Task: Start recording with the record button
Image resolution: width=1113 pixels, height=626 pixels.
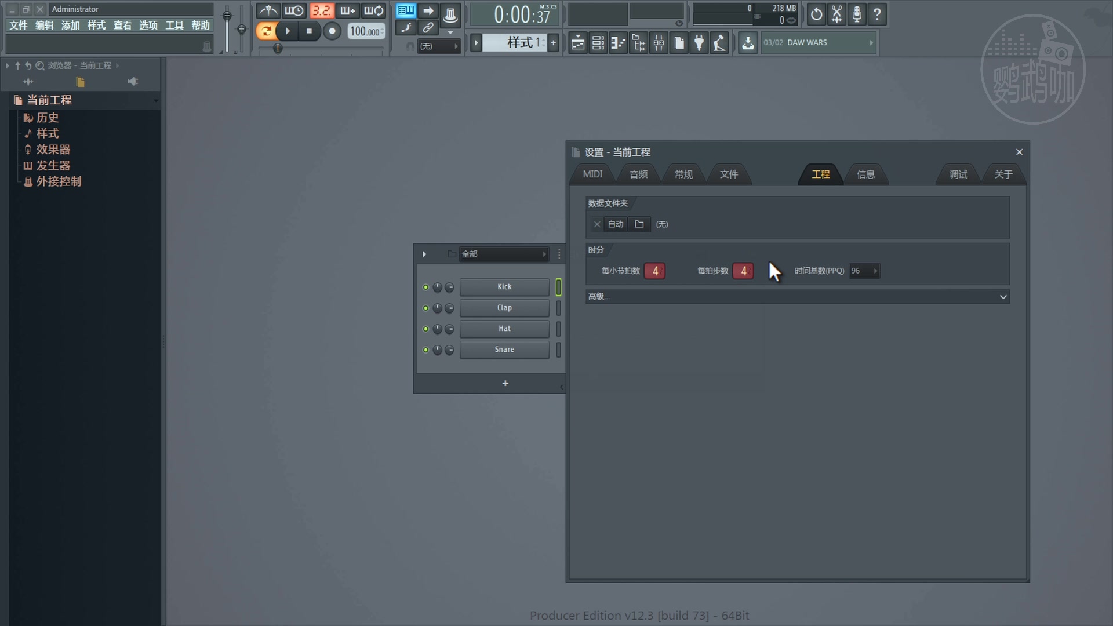Action: 332,31
